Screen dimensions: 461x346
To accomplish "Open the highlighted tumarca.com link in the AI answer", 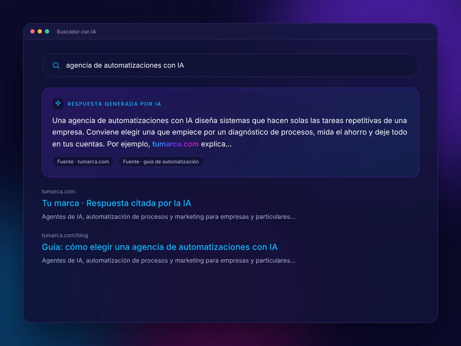I will [176, 144].
